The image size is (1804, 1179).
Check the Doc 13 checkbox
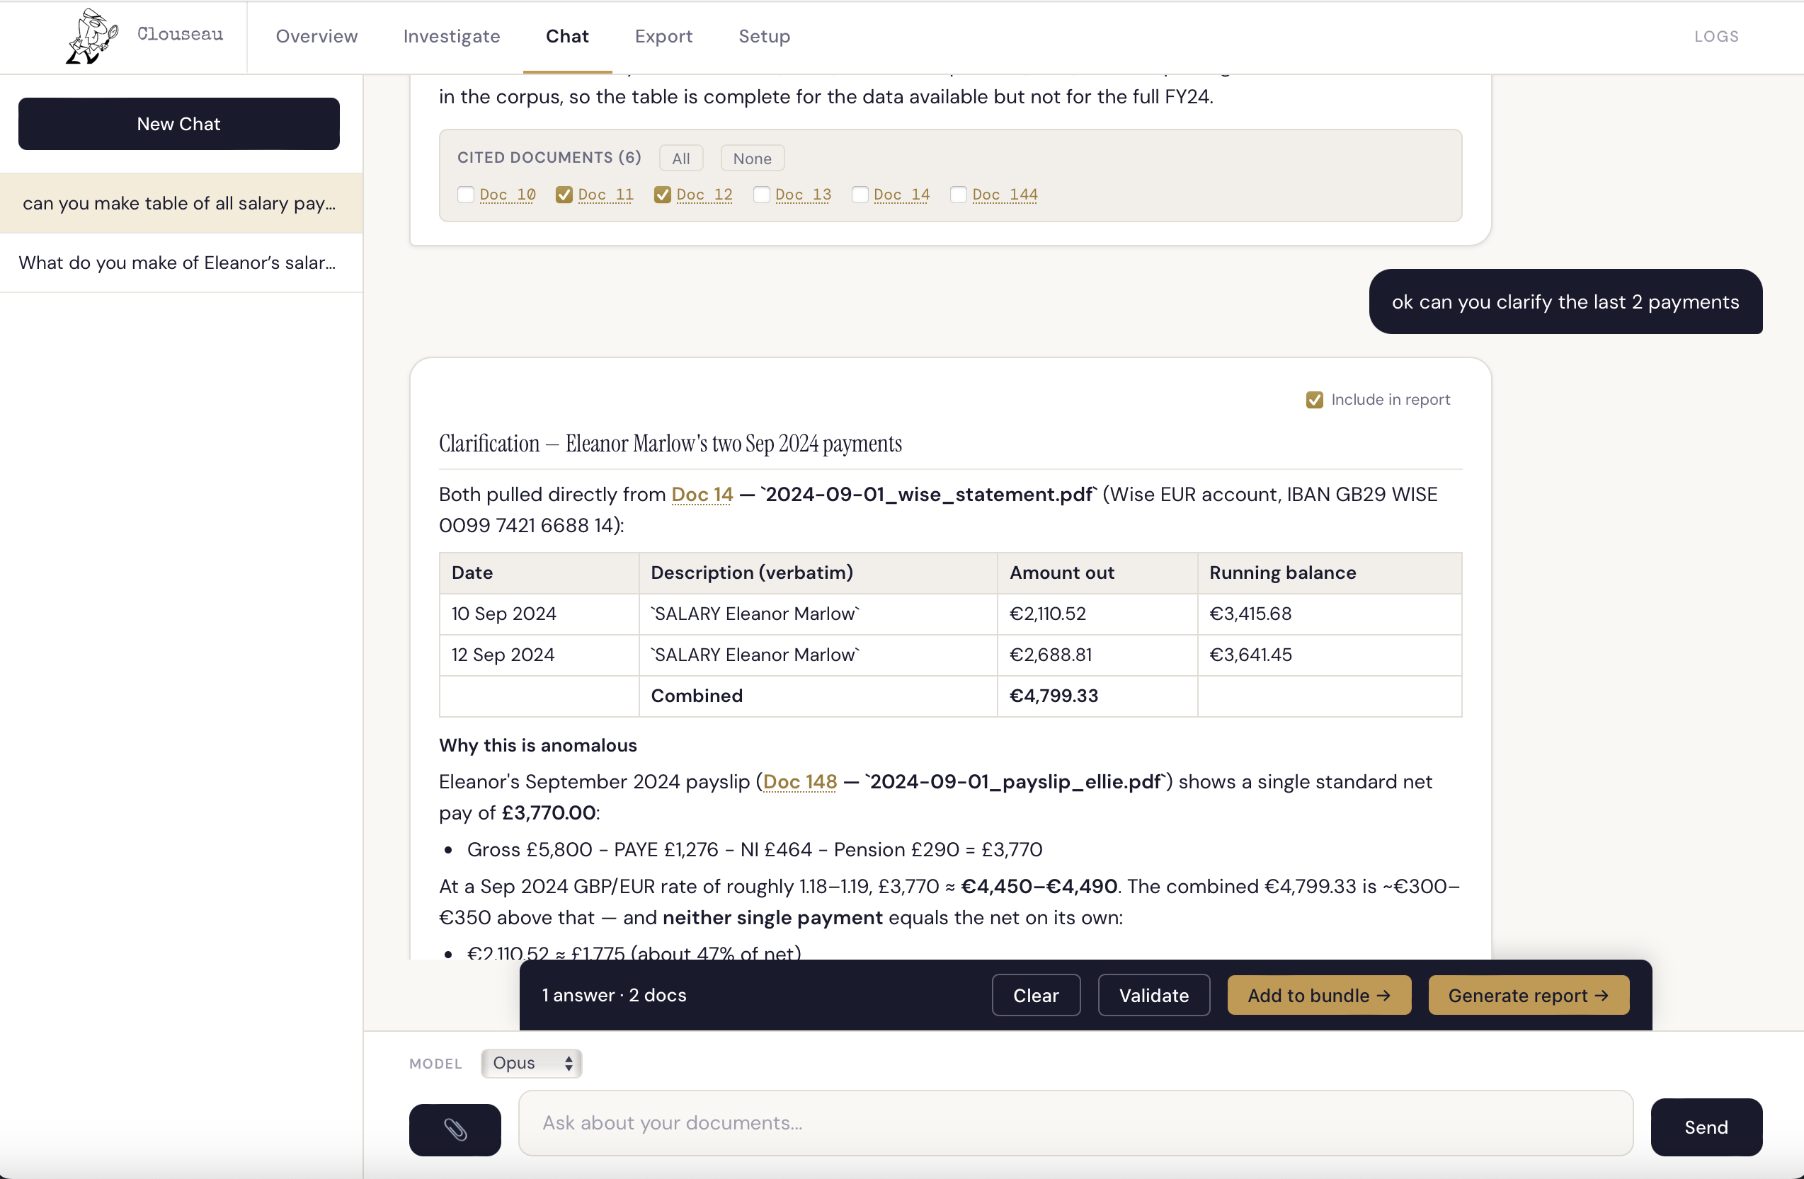point(762,195)
